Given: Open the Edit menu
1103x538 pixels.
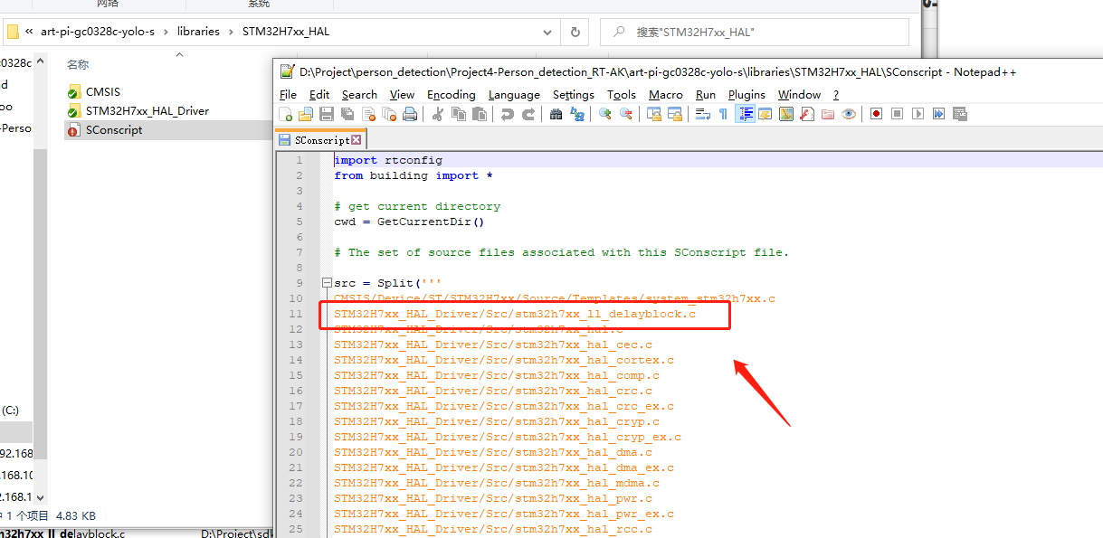Looking at the screenshot, I should click(319, 95).
